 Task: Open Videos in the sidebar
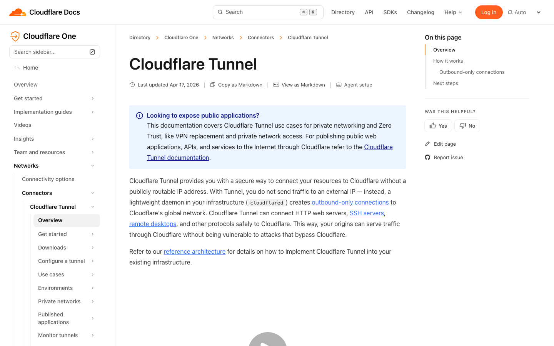(x=23, y=125)
